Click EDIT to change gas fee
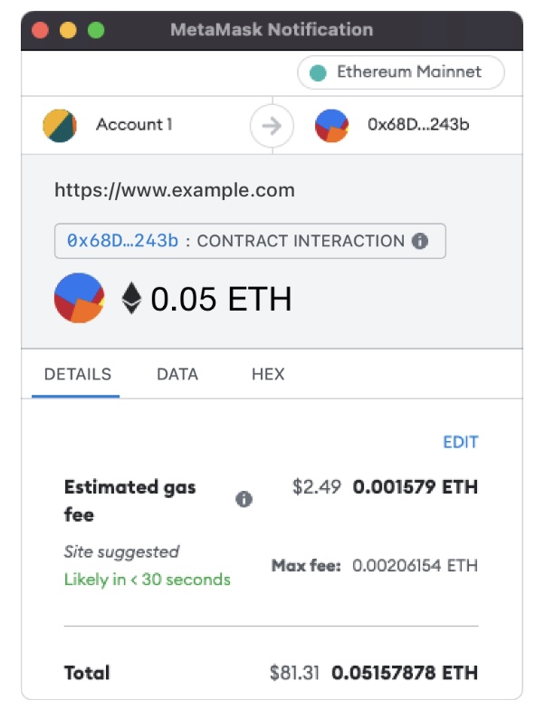Viewport: 545px width, 710px height. [460, 442]
